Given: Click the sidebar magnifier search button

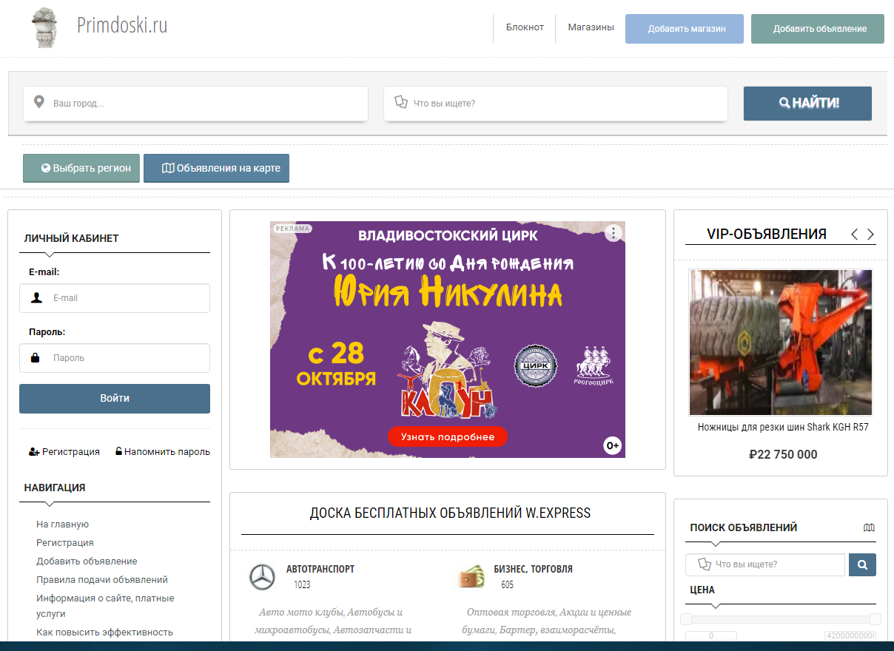Looking at the screenshot, I should [x=862, y=564].
